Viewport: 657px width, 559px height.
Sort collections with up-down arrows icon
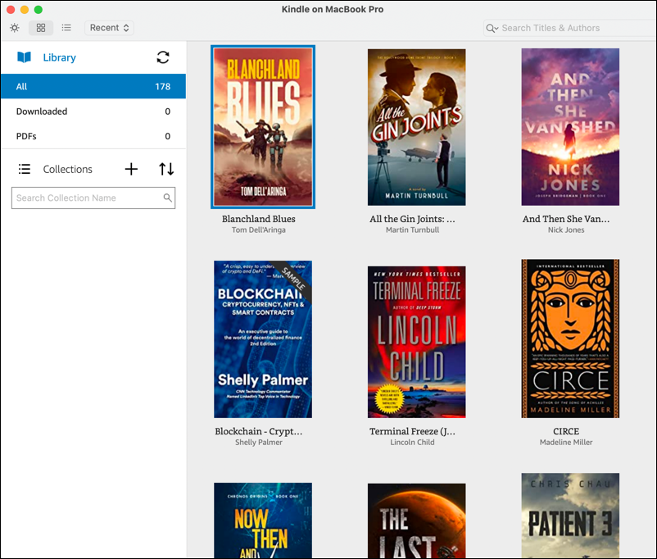(166, 169)
